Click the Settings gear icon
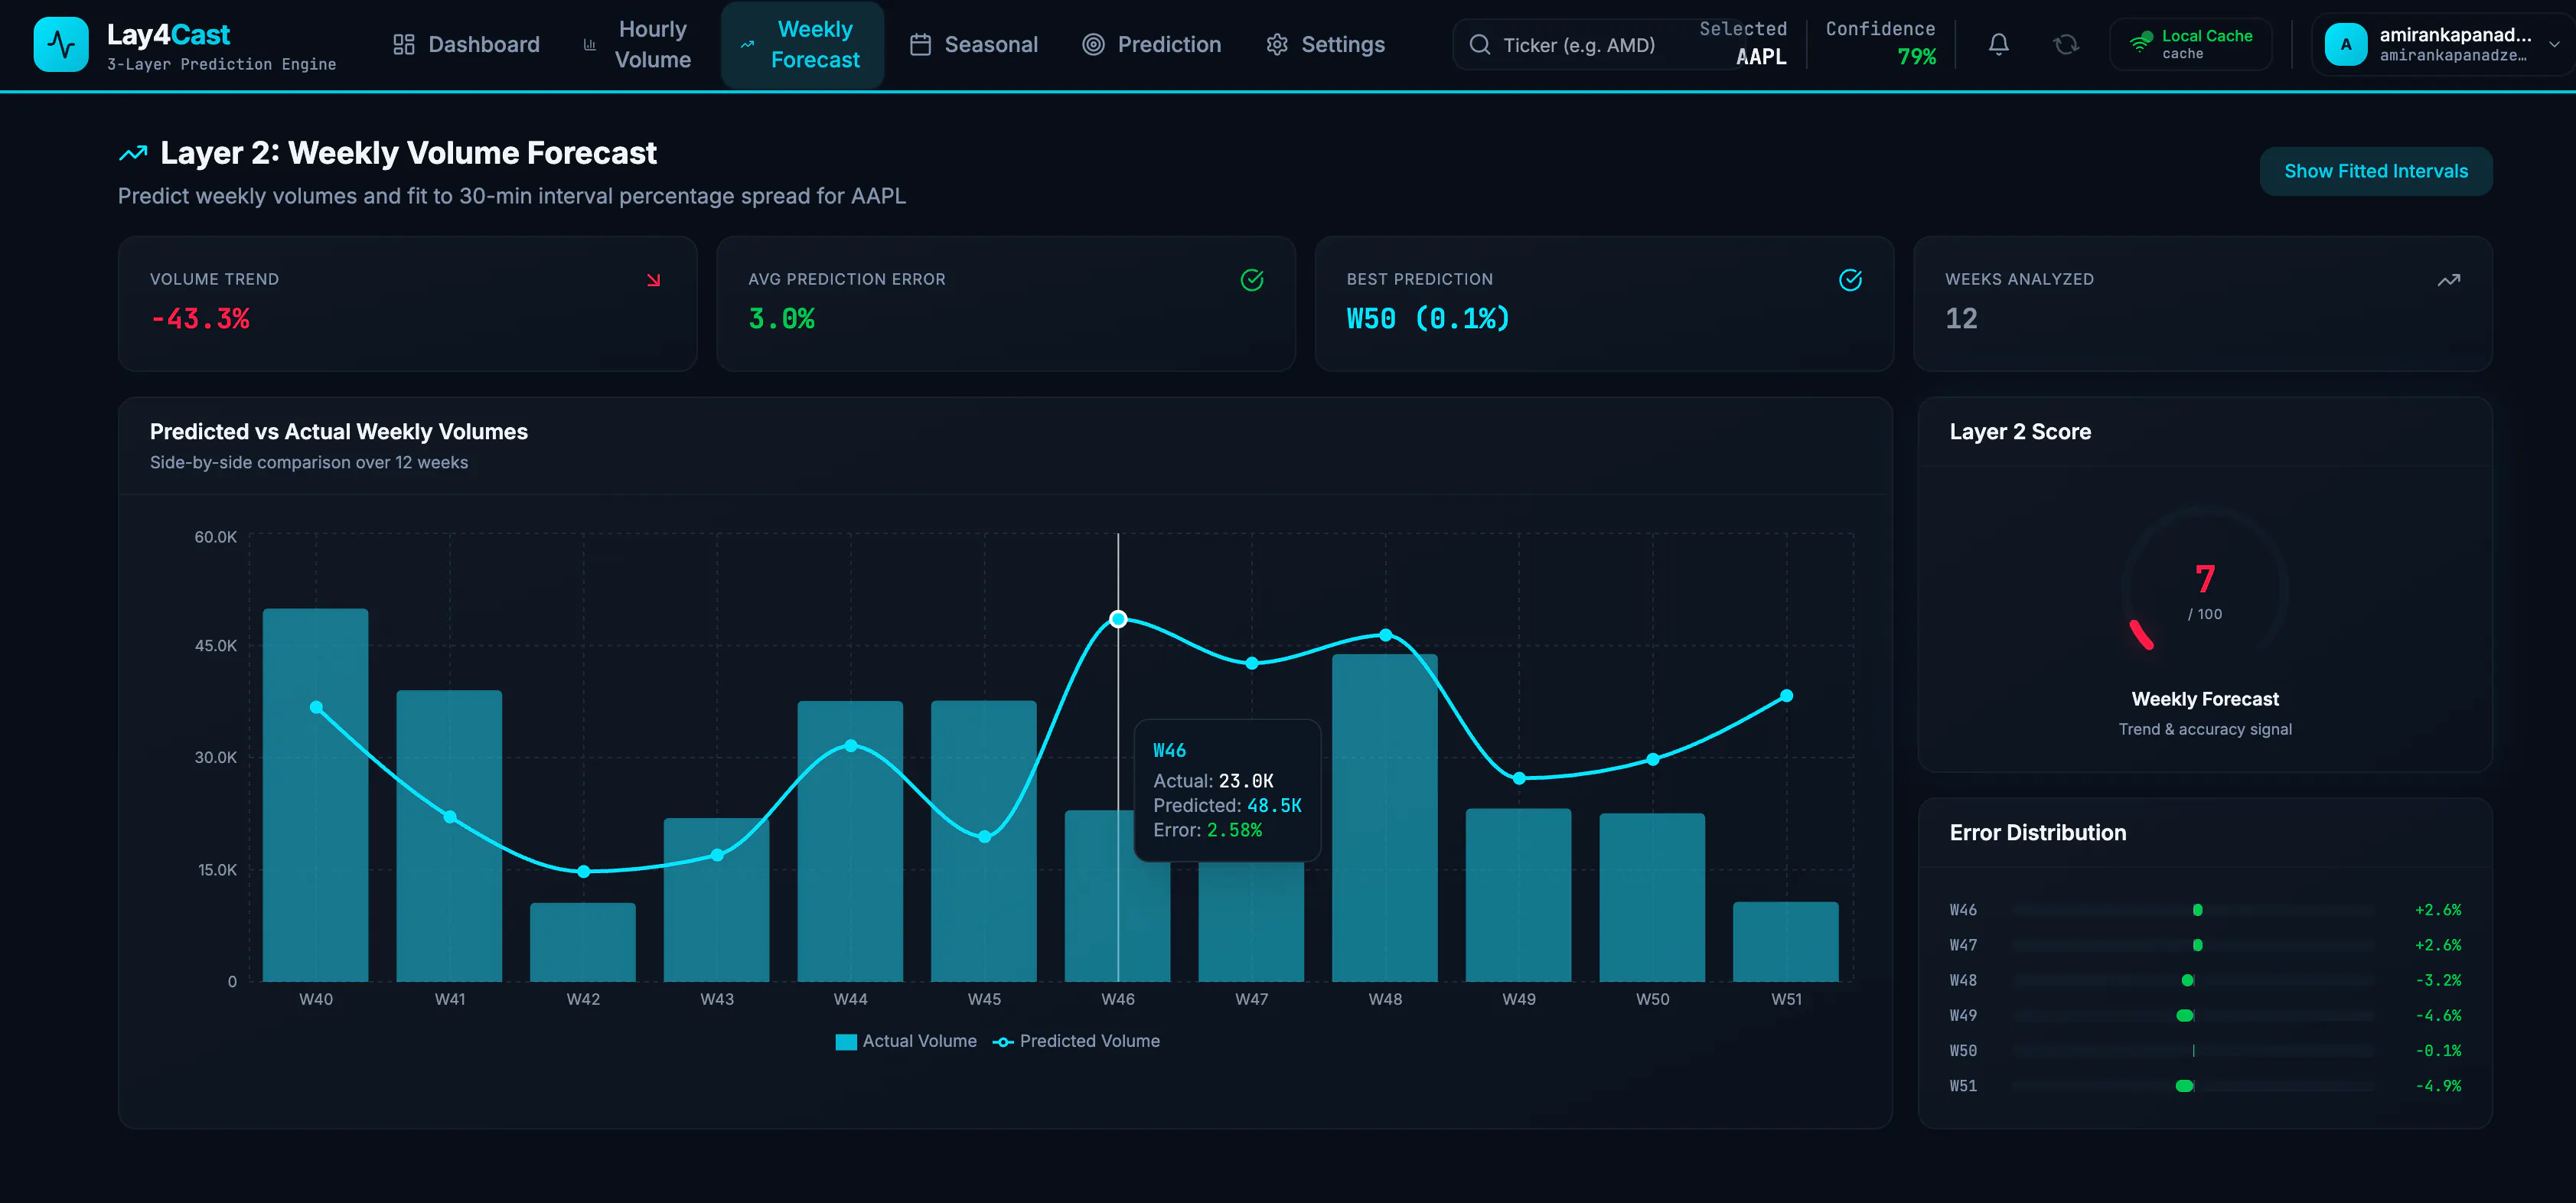Image resolution: width=2576 pixels, height=1203 pixels. tap(1277, 45)
